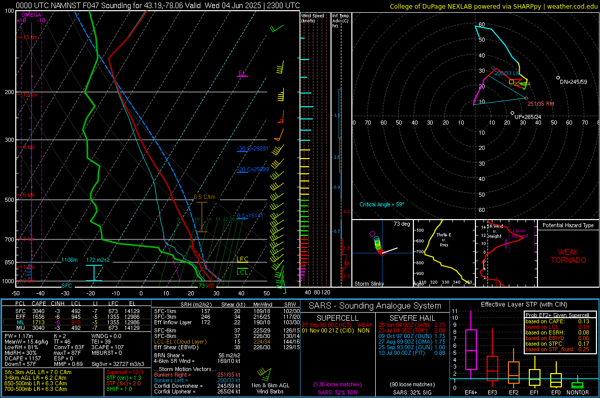The image size is (600, 398).
Task: Click 'LCL-EL (Cloud Layer)' row
Action: pos(227,342)
